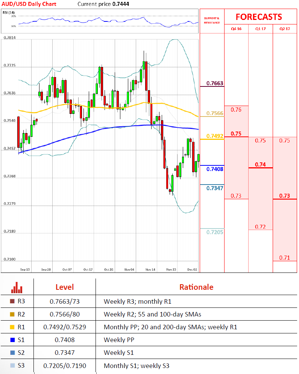Click the '0.7663/73' level cell
Screen dimensions: 299x374
[x=65, y=301]
